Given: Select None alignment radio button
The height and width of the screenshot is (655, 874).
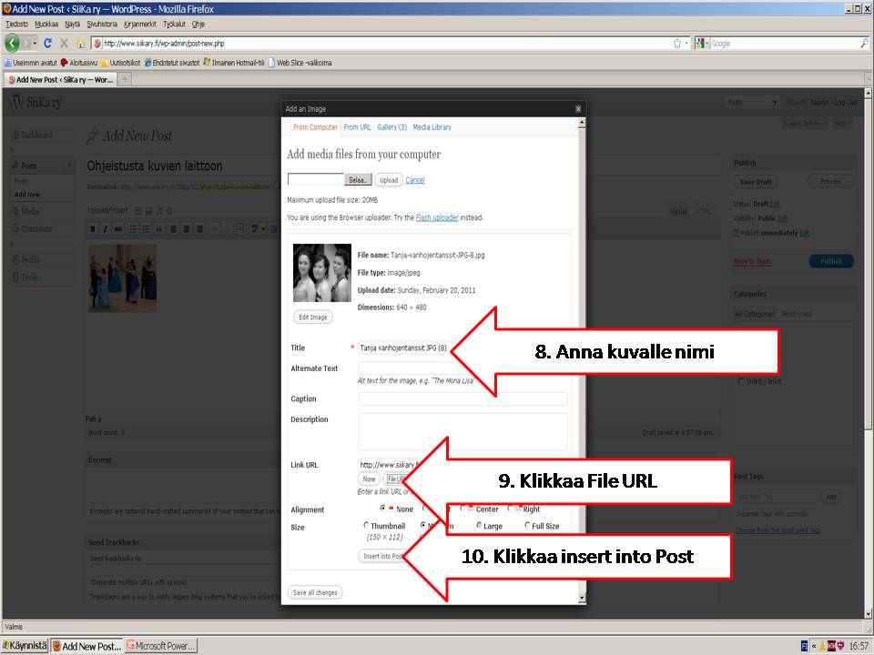Looking at the screenshot, I should pyautogui.click(x=383, y=509).
